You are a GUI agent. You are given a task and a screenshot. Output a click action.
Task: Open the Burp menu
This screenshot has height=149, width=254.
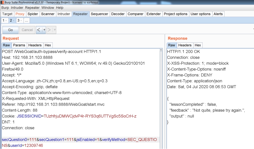pyautogui.click(x=5, y=8)
